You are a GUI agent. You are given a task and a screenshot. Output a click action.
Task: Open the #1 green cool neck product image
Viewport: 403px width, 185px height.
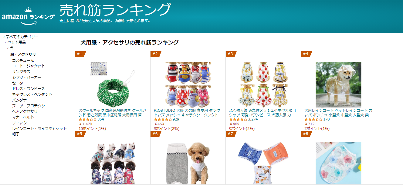[x=113, y=85]
